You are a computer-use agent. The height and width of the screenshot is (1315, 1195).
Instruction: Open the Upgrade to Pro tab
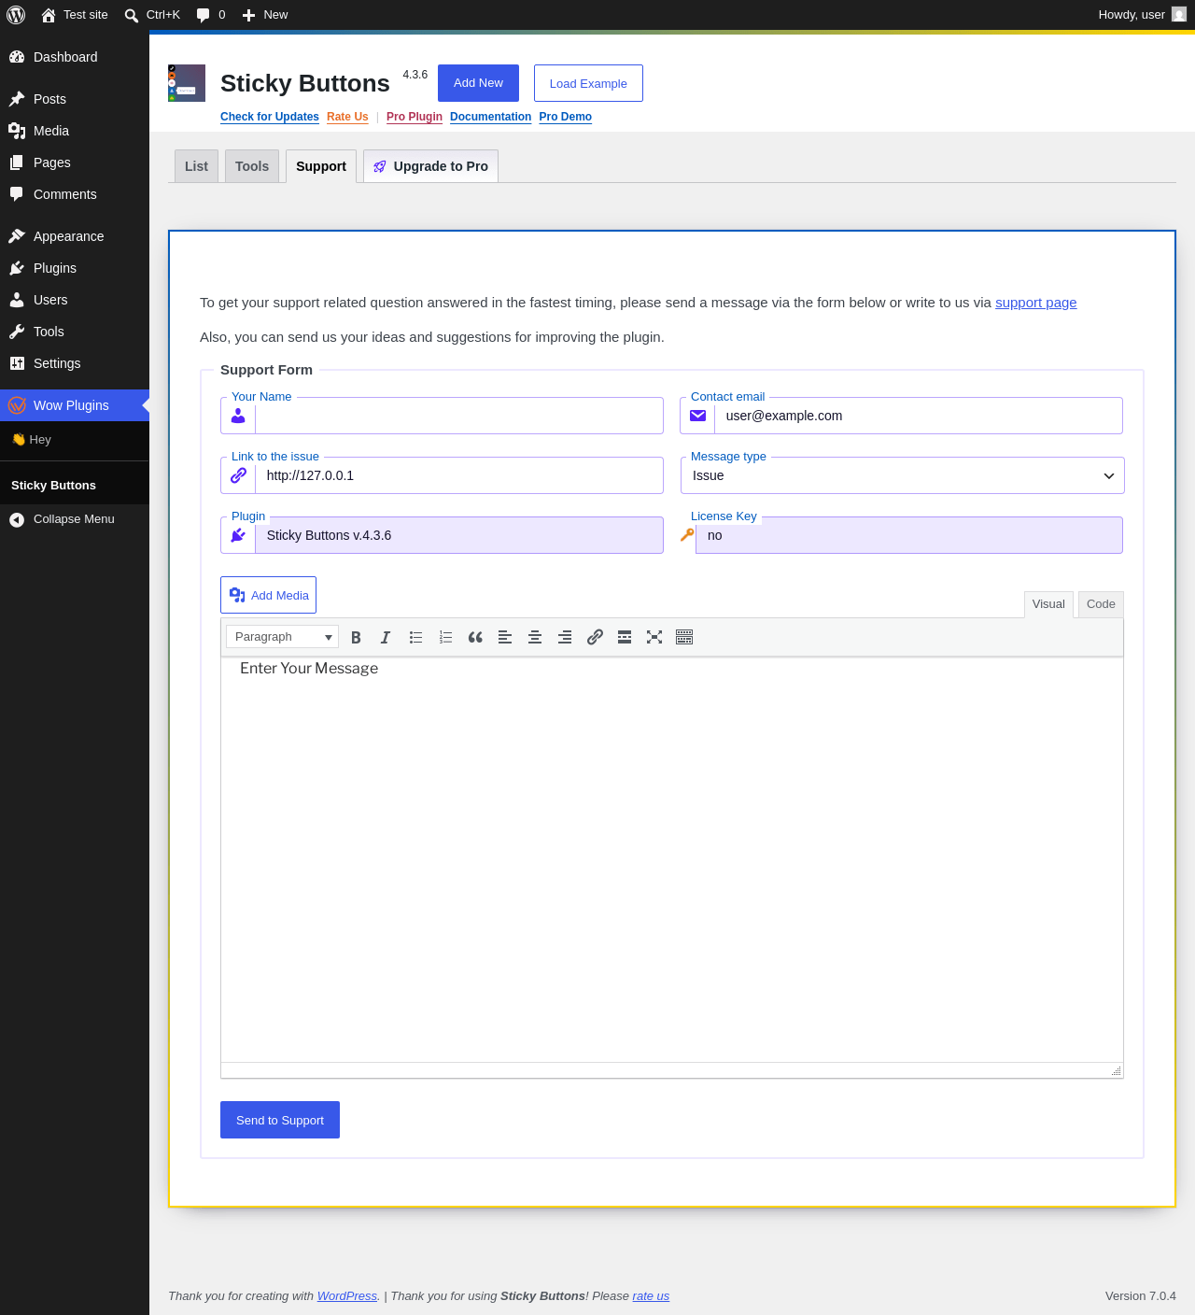pyautogui.click(x=430, y=166)
